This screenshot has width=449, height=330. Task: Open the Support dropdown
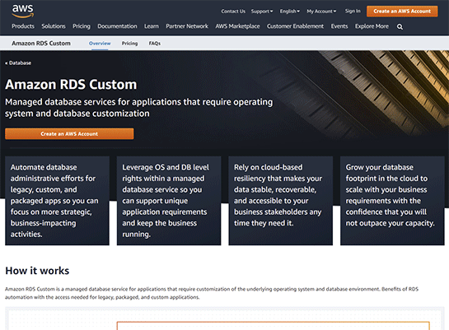click(x=262, y=12)
